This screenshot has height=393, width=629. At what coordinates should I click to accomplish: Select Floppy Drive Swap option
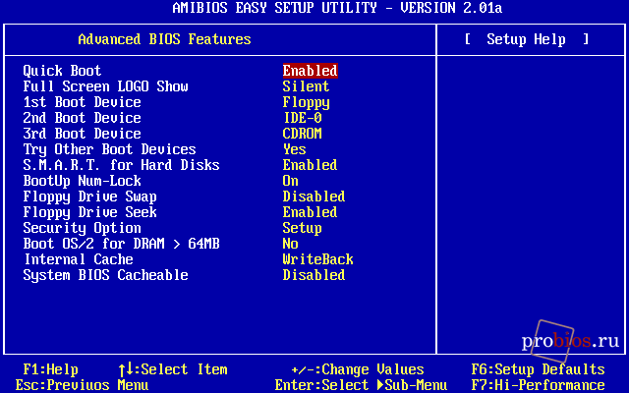(89, 196)
